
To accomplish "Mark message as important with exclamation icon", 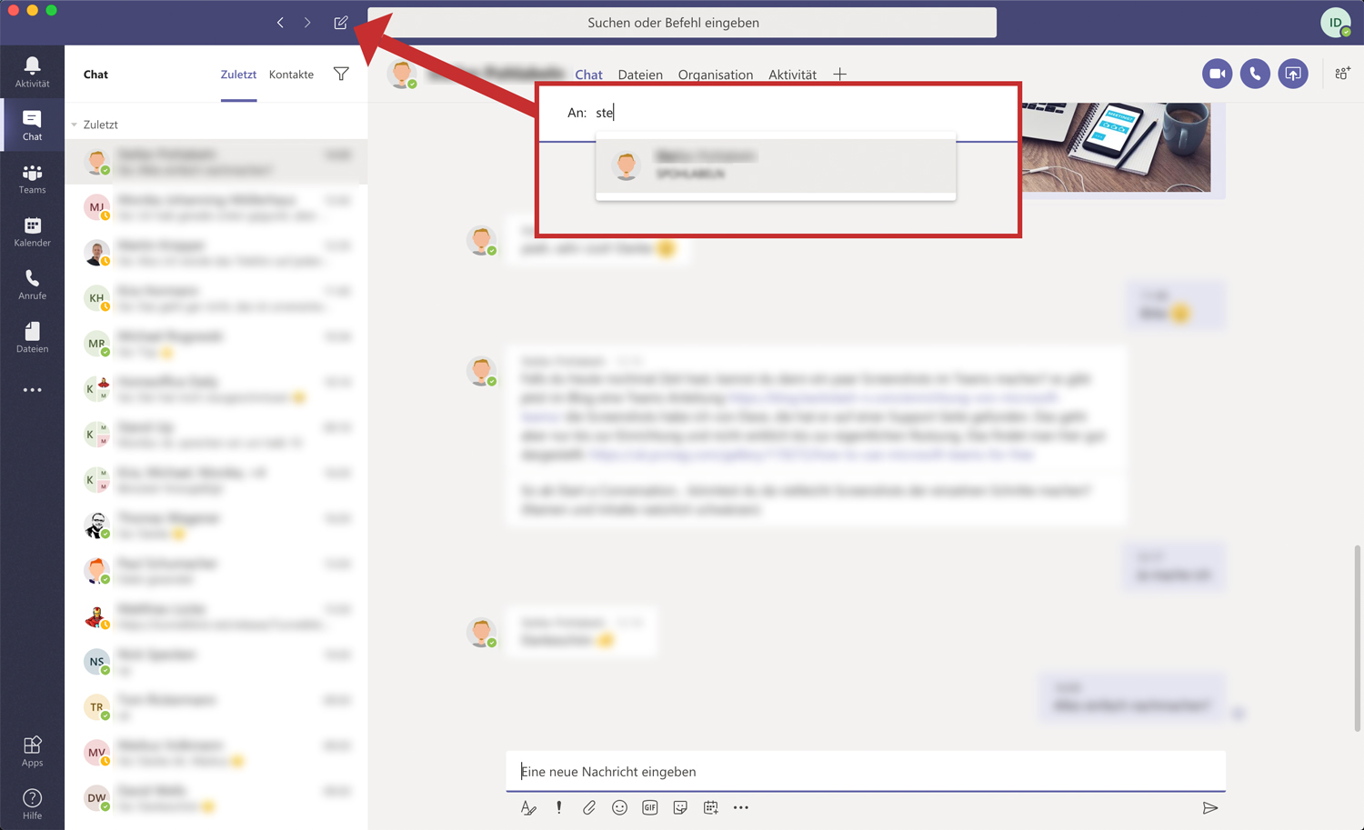I will tap(558, 807).
